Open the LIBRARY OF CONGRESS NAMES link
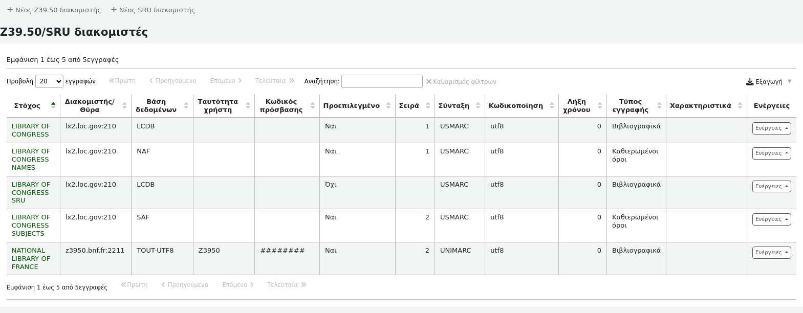The height and width of the screenshot is (313, 803). tap(31, 159)
